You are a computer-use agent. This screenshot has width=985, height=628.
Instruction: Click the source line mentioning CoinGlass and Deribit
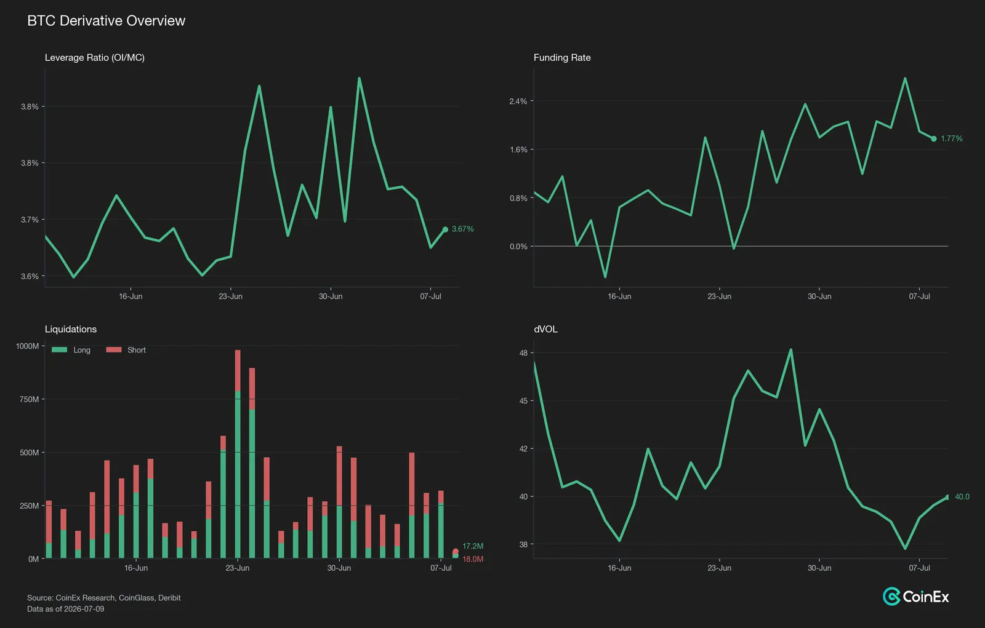coord(104,598)
